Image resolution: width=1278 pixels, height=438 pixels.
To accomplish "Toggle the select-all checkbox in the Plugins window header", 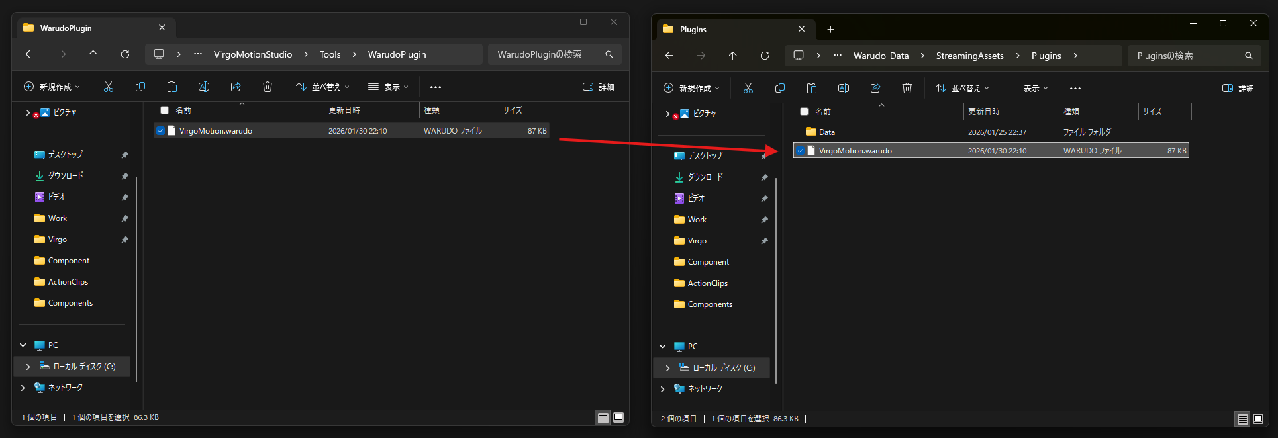I will click(x=804, y=112).
